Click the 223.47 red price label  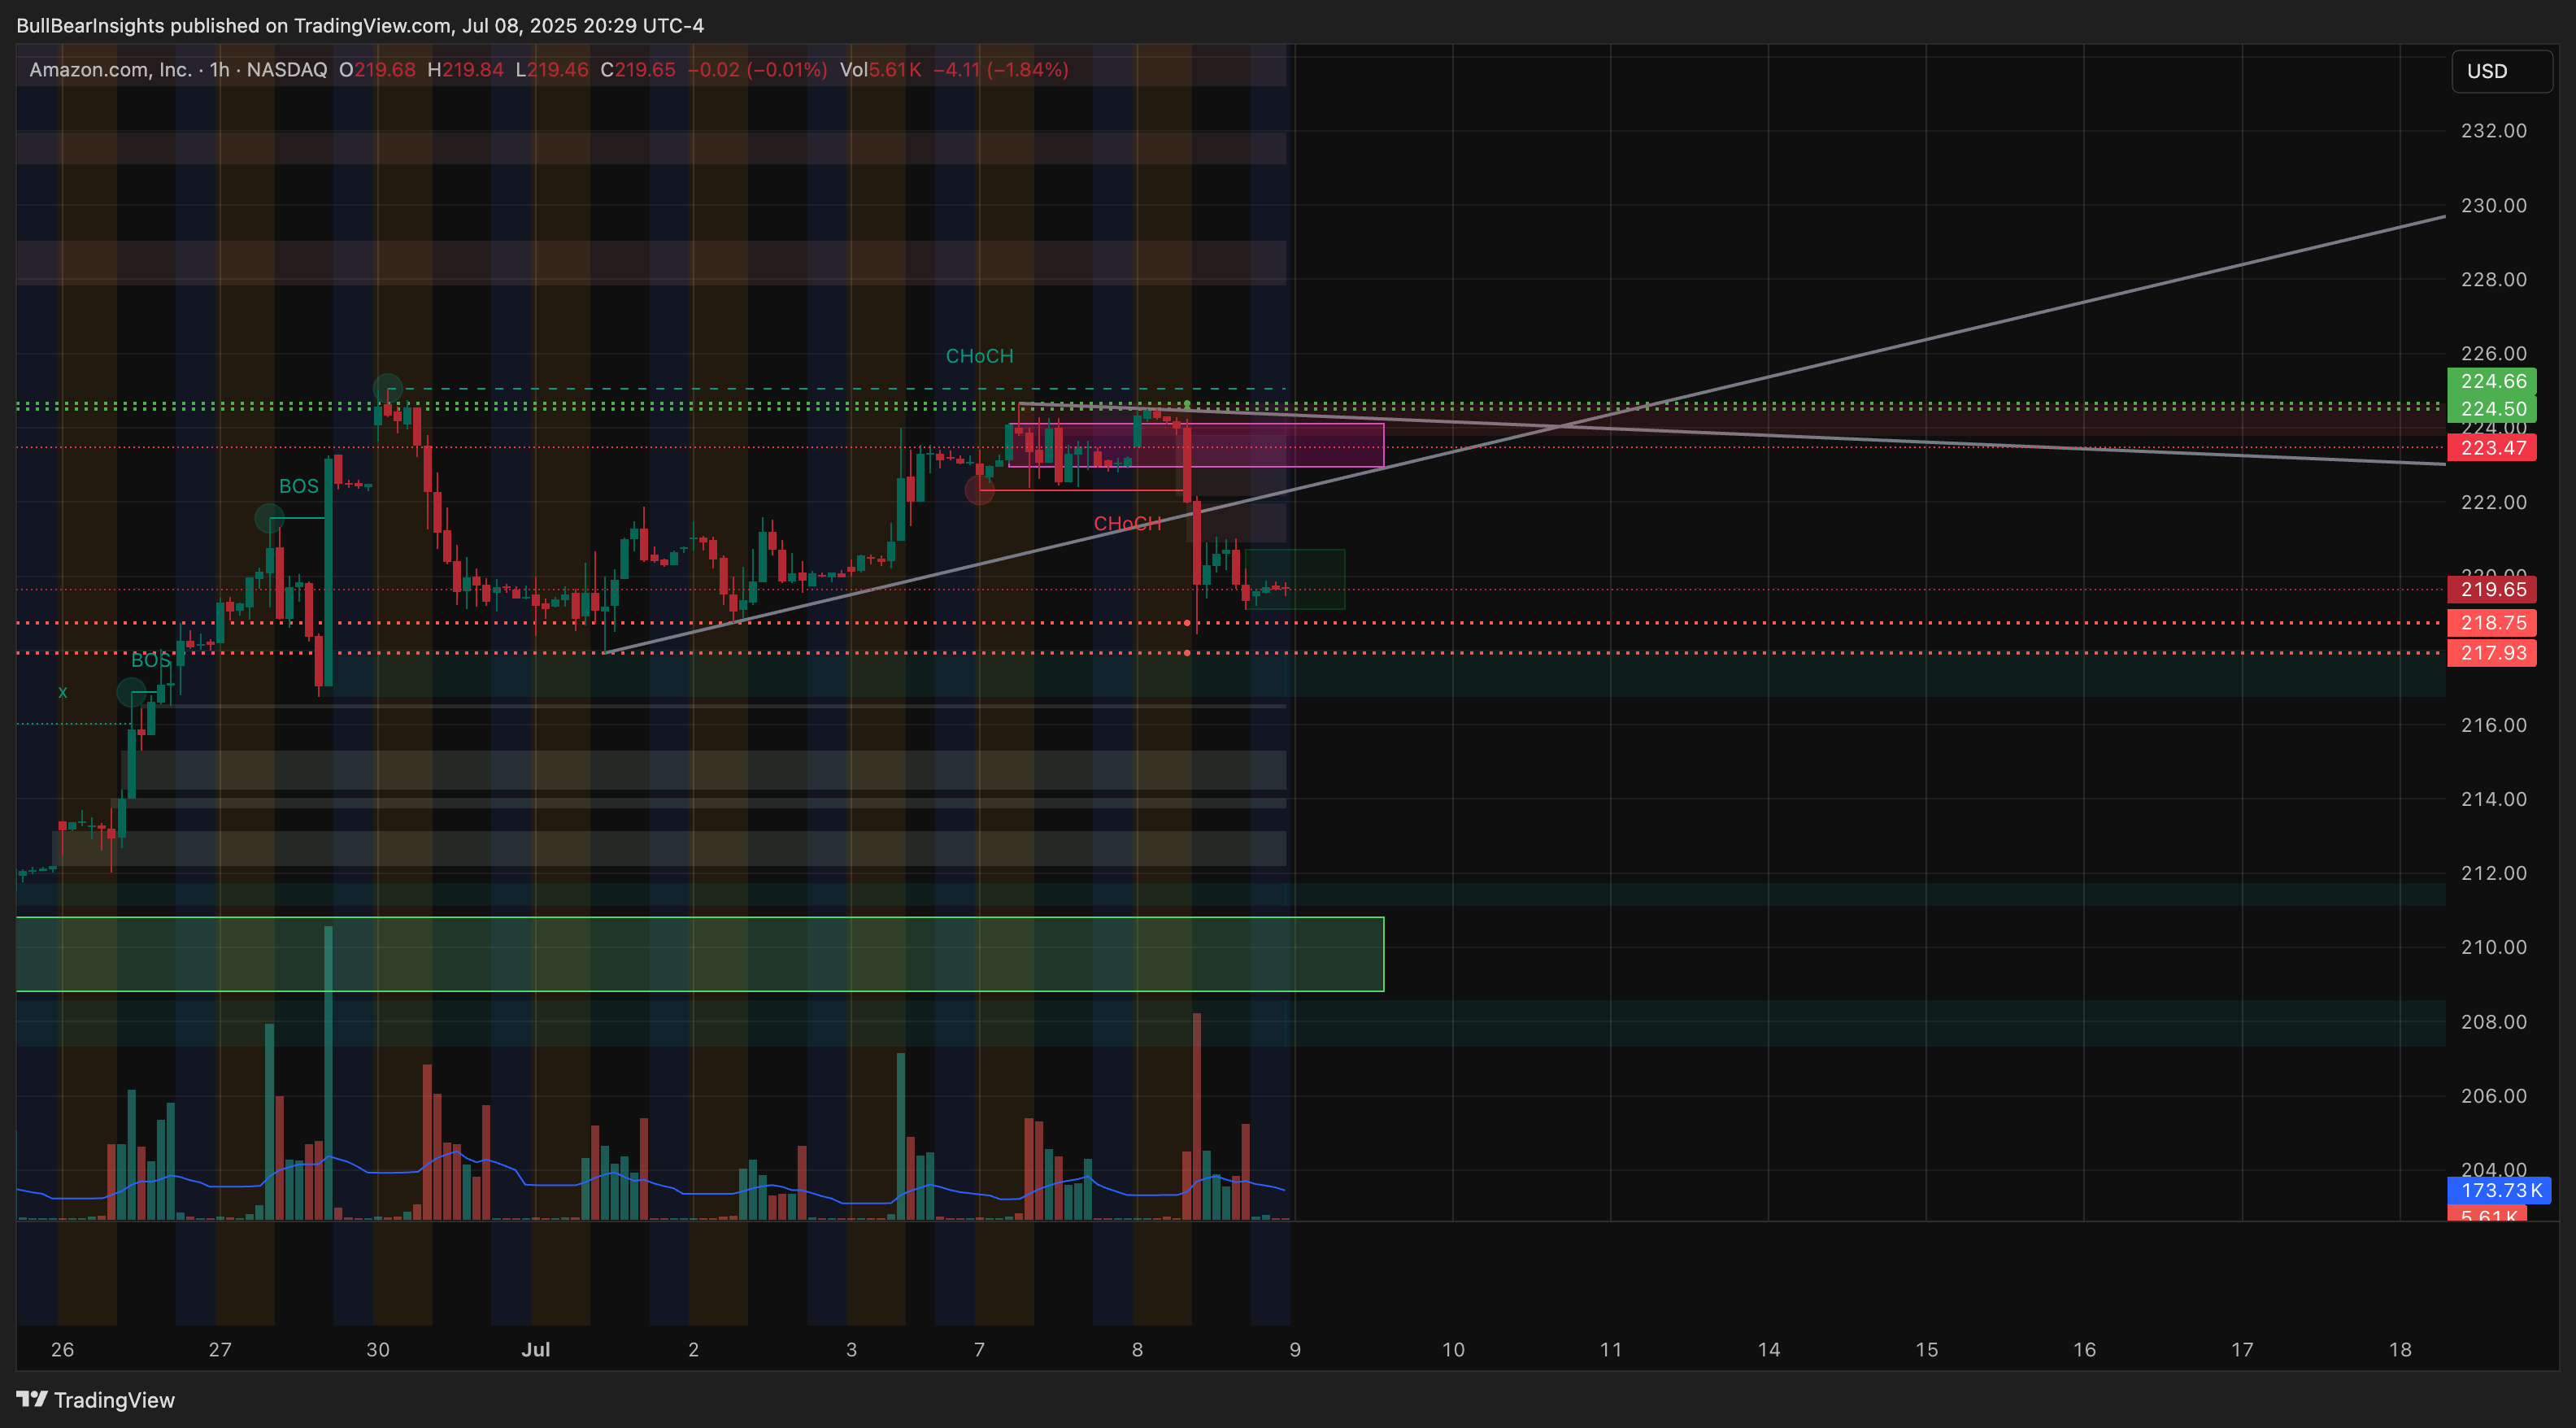2491,448
